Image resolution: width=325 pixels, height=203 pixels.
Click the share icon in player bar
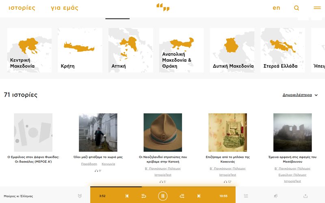point(305,196)
